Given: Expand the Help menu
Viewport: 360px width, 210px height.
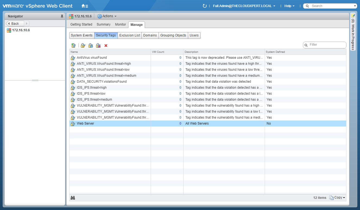Looking at the screenshot, I should [x=289, y=6].
